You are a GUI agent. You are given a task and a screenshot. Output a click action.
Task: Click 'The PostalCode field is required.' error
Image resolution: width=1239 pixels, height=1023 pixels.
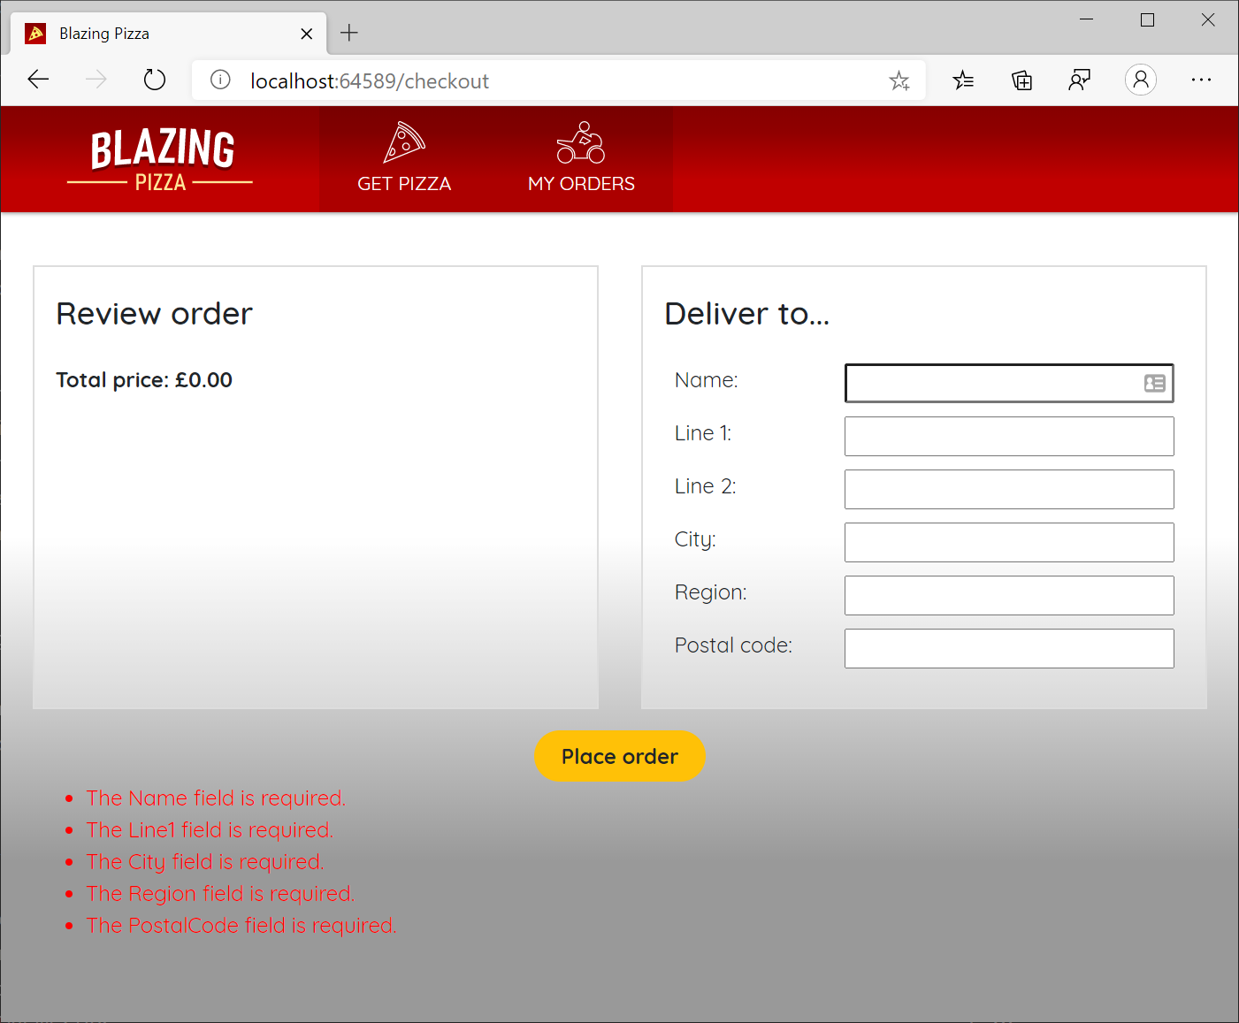[241, 926]
